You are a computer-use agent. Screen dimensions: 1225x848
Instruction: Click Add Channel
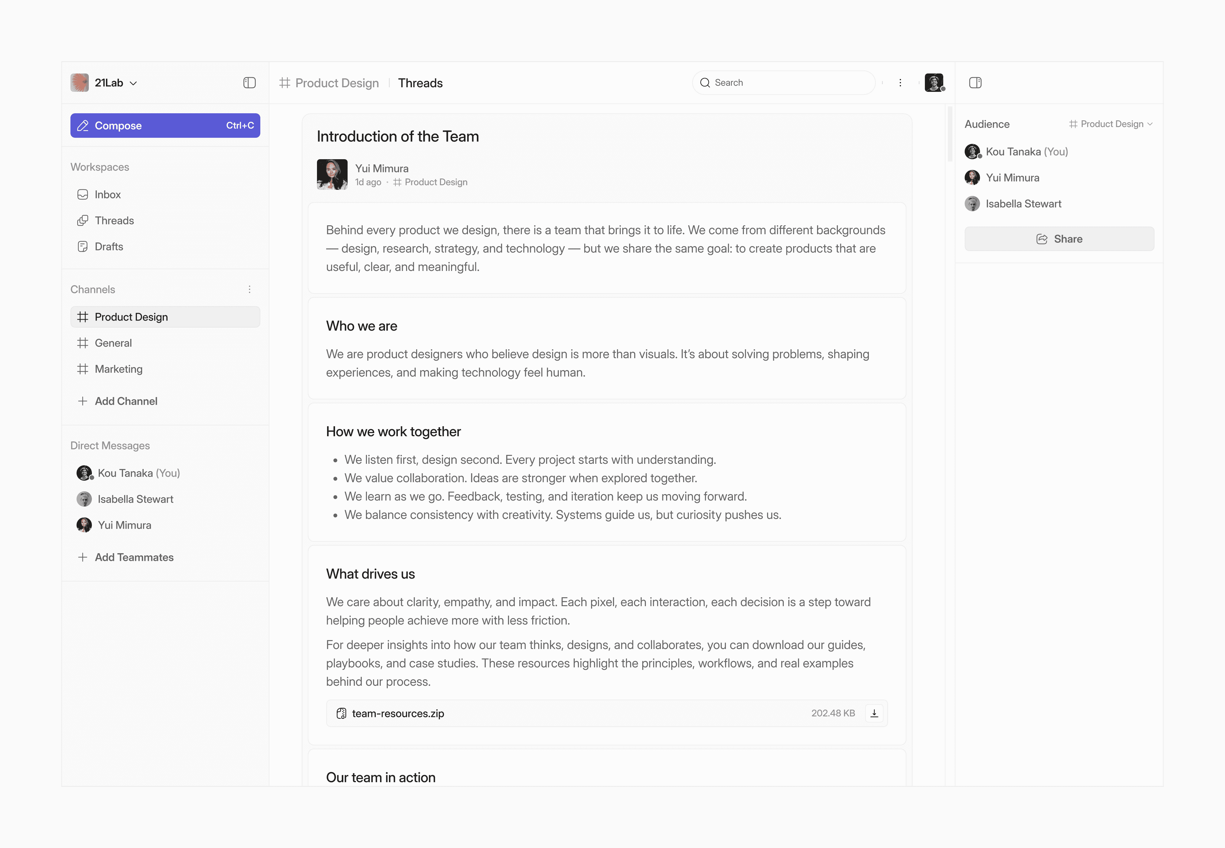[126, 401]
